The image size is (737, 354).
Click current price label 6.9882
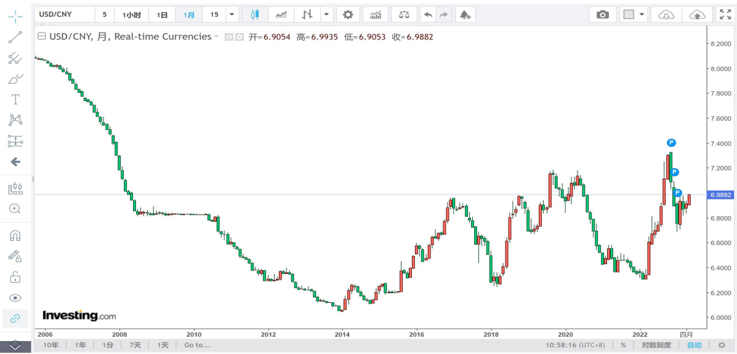[721, 194]
